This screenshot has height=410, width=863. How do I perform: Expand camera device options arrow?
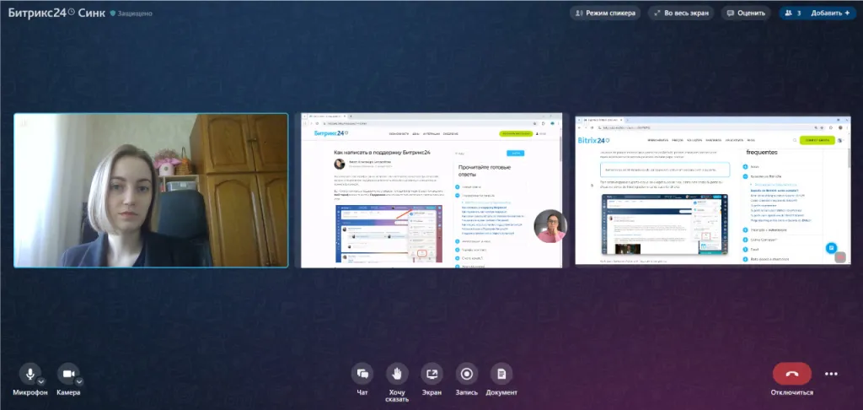80,381
